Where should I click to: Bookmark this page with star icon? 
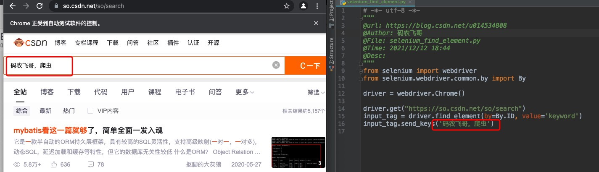pyautogui.click(x=287, y=6)
